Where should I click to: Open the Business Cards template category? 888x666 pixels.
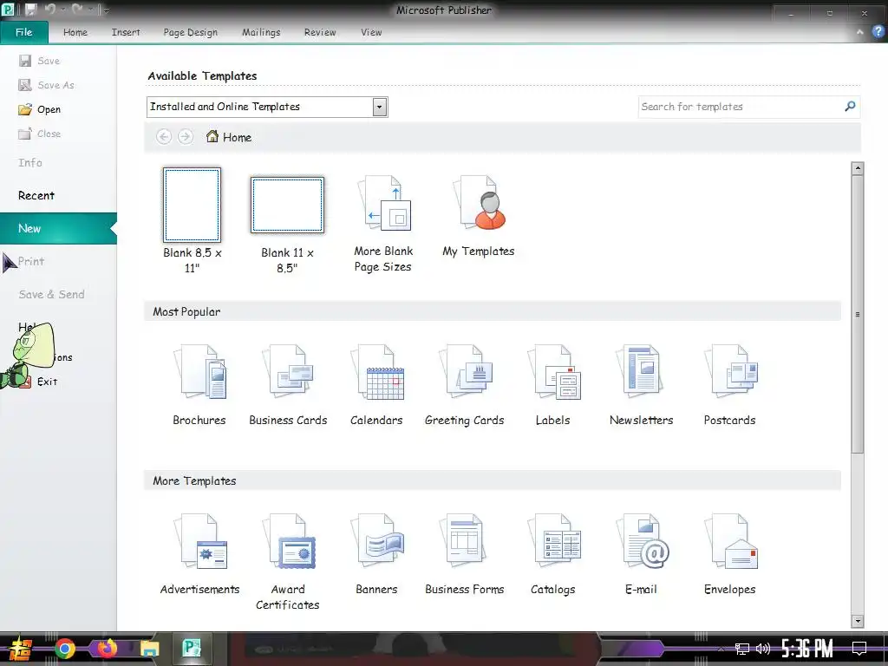click(x=288, y=385)
